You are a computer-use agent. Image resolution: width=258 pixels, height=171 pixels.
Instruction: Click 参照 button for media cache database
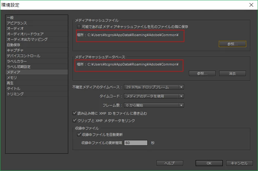tap(202, 74)
